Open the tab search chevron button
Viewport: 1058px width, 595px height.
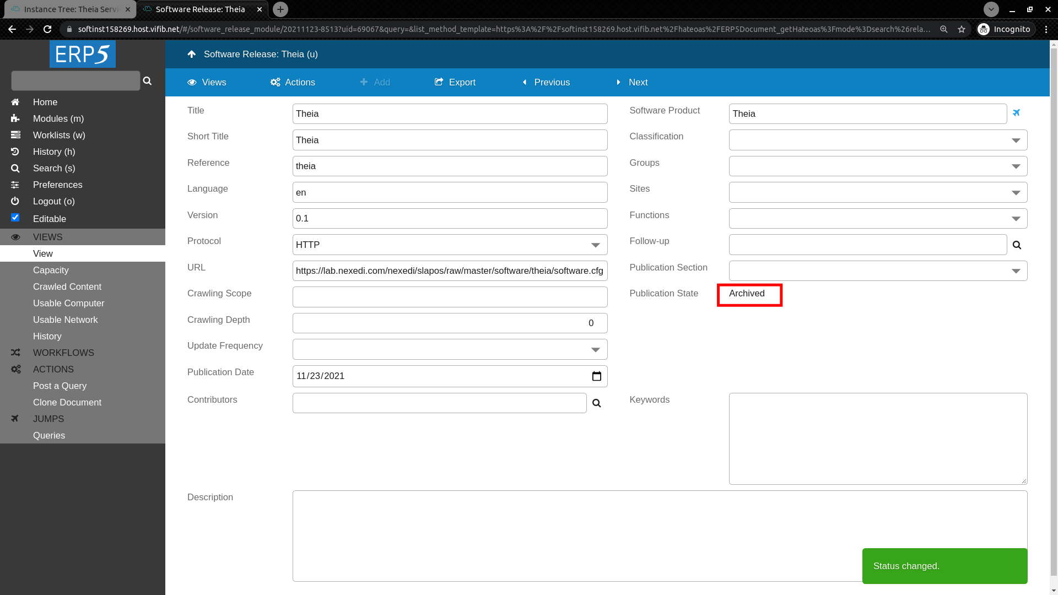[x=991, y=9]
